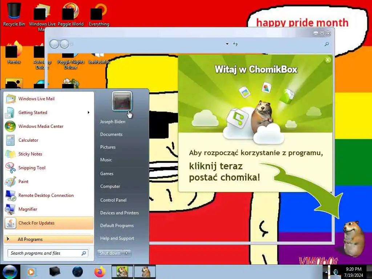
Task: Open Windows Live Mail from Start menu
Action: [49, 99]
